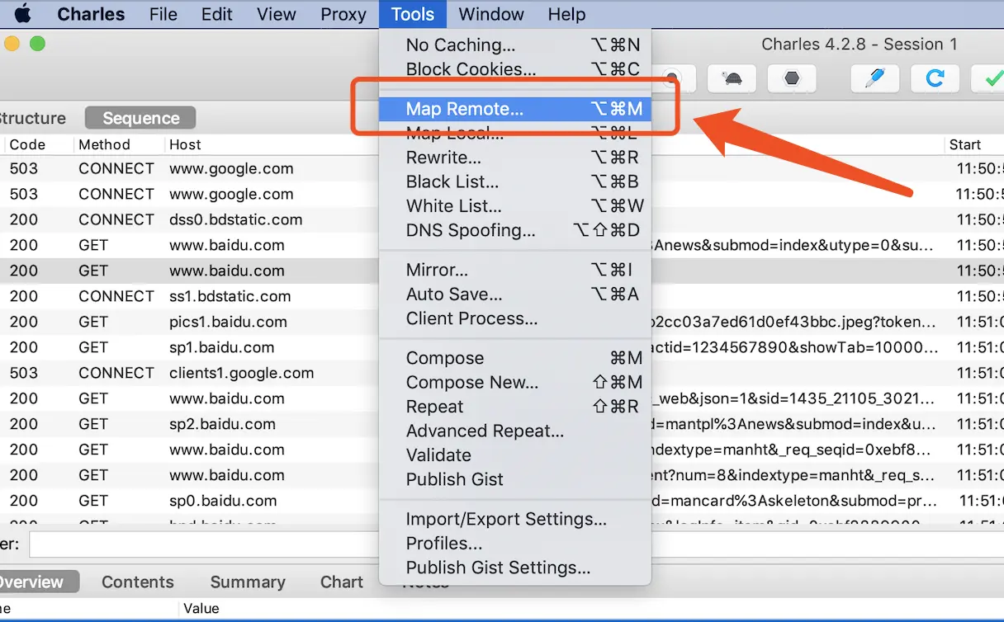The width and height of the screenshot is (1004, 622).
Task: Click the green full-screen window button
Action: pyautogui.click(x=37, y=44)
